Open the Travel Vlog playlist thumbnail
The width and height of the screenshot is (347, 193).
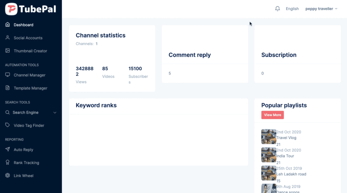coord(269,137)
